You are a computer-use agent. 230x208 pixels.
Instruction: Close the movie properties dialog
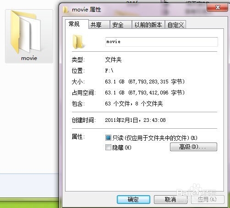coord(217,7)
